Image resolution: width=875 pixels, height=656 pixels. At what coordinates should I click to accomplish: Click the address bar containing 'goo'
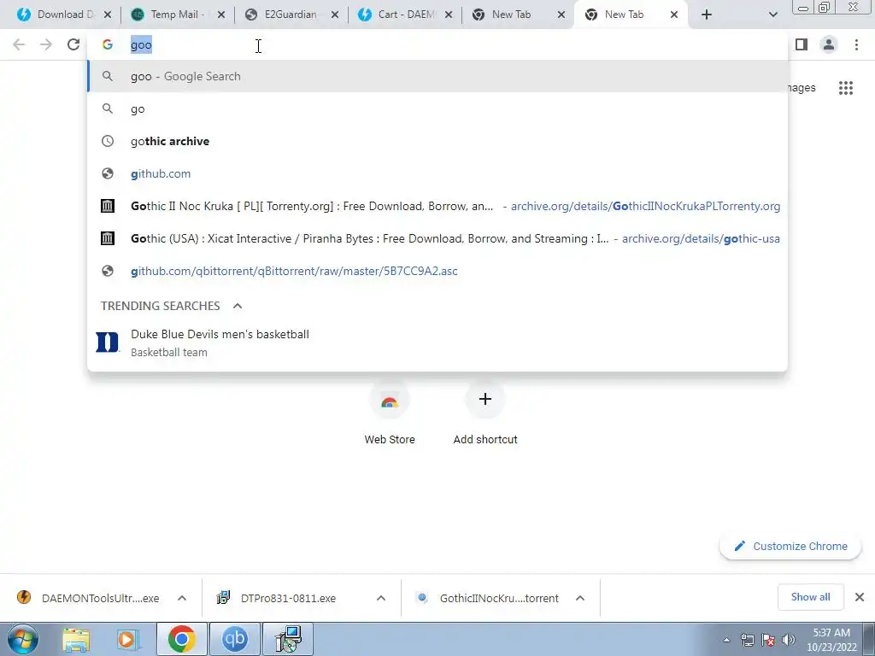pyautogui.click(x=438, y=44)
